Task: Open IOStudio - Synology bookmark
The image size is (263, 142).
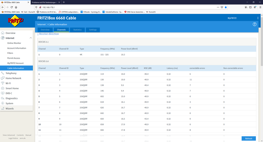Action: click(x=91, y=12)
